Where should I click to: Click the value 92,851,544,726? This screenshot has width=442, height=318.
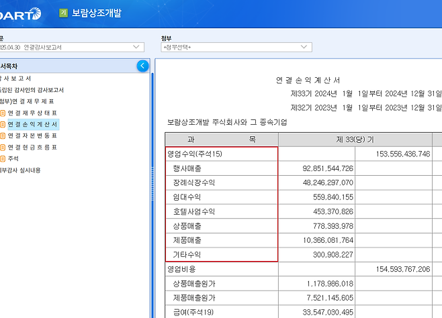(328, 168)
